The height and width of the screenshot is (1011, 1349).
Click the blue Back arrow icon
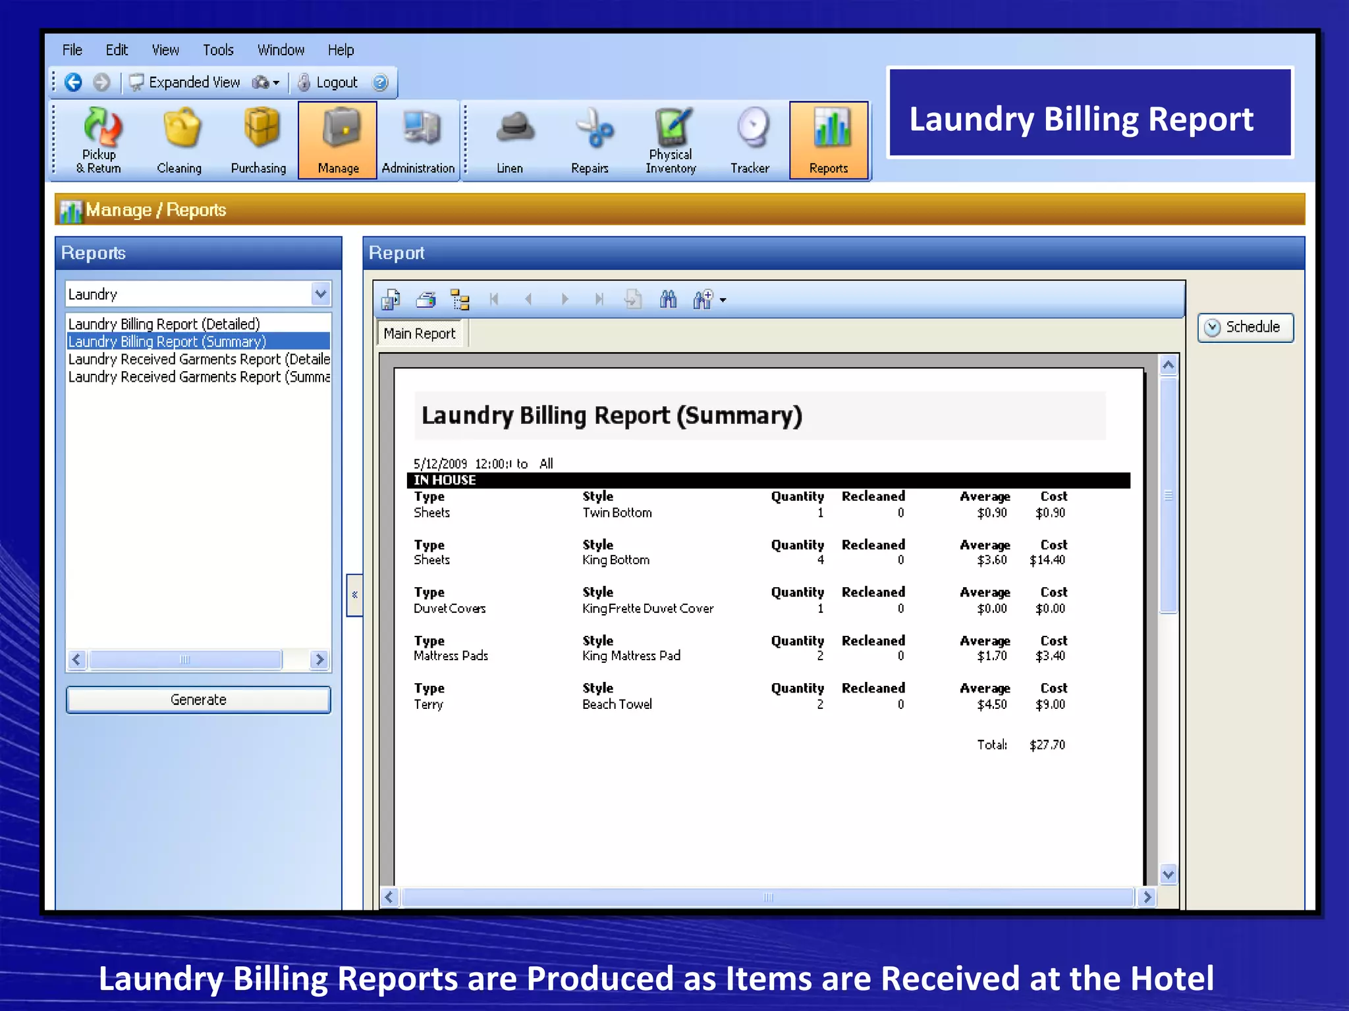point(73,82)
